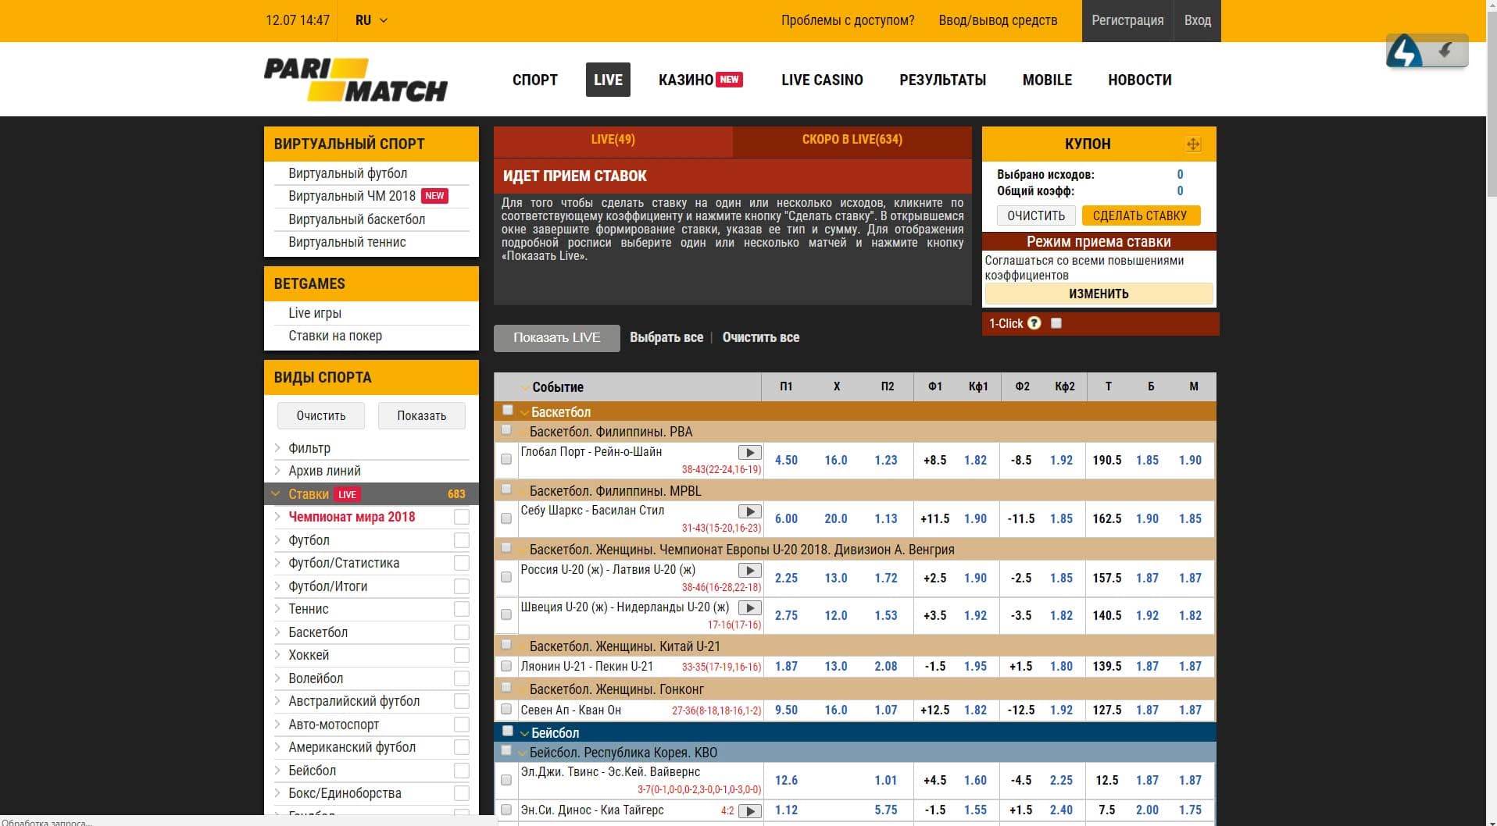Select П1 odds 4.50 for Глобал Порт
The image size is (1497, 826).
tap(786, 461)
